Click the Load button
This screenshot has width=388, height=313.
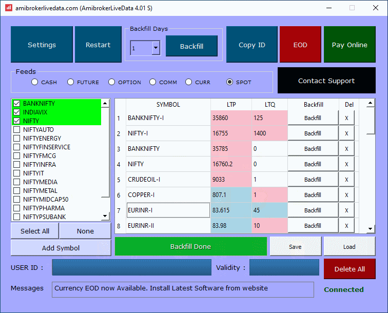click(x=350, y=246)
